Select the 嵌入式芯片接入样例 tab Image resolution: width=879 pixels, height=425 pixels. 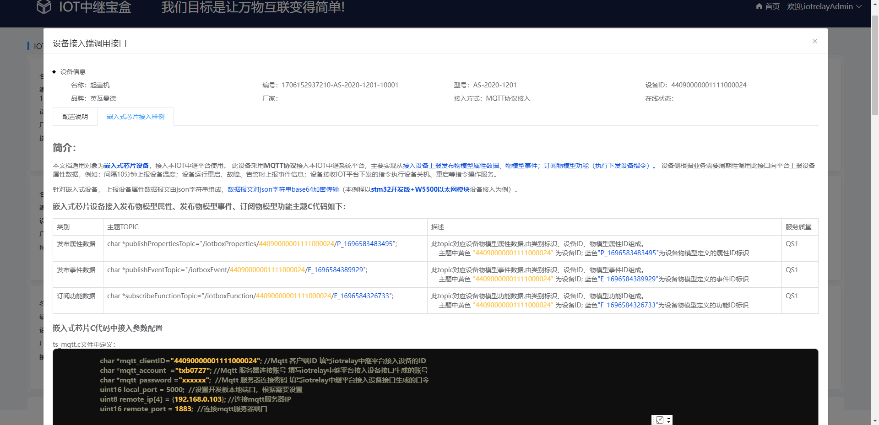[x=135, y=117]
